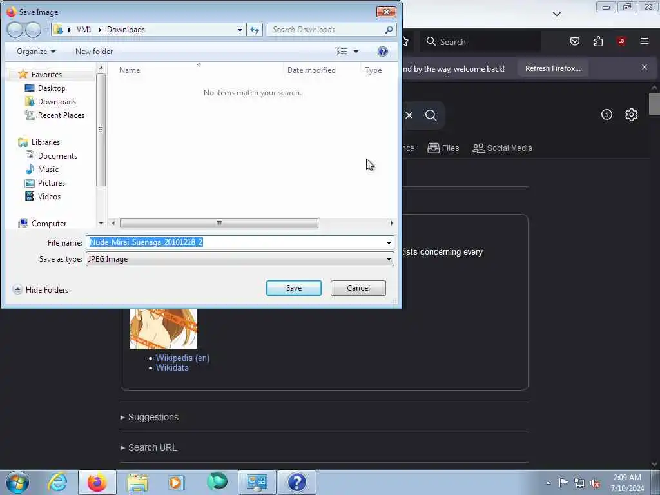This screenshot has width=660, height=495.
Task: Open the Save as type combo box
Action: (x=240, y=259)
